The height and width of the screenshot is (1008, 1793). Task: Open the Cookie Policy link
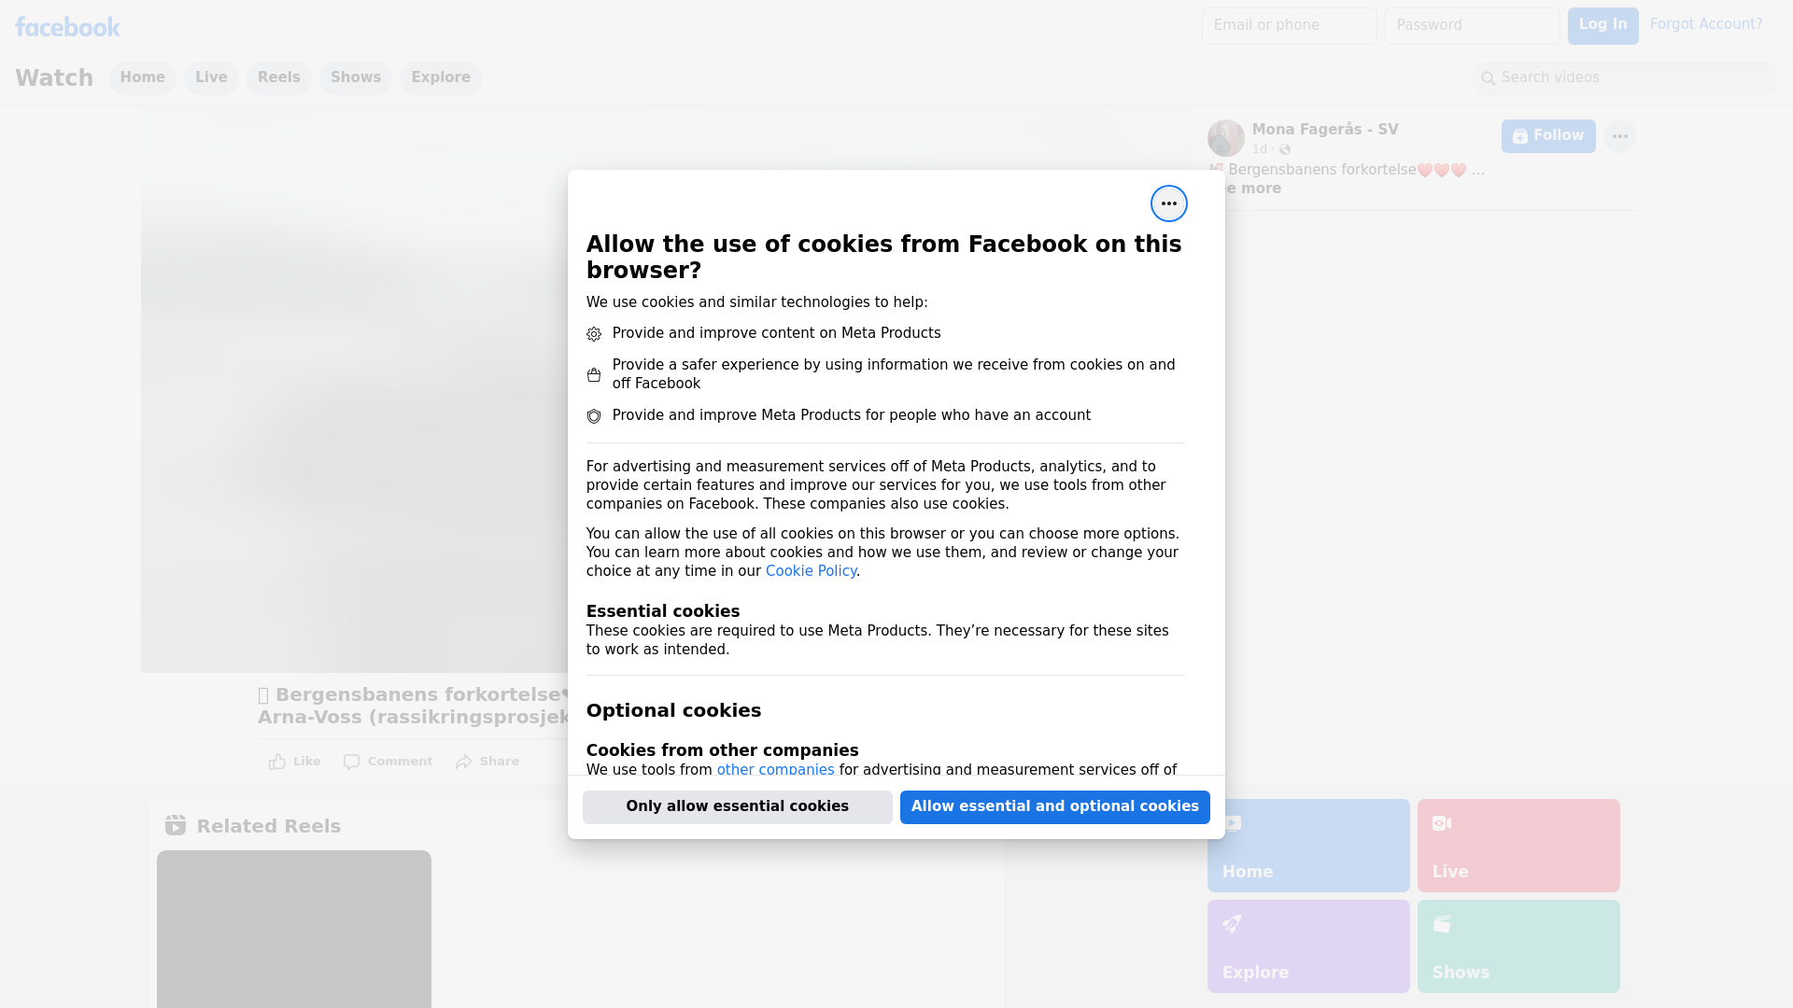pyautogui.click(x=811, y=571)
